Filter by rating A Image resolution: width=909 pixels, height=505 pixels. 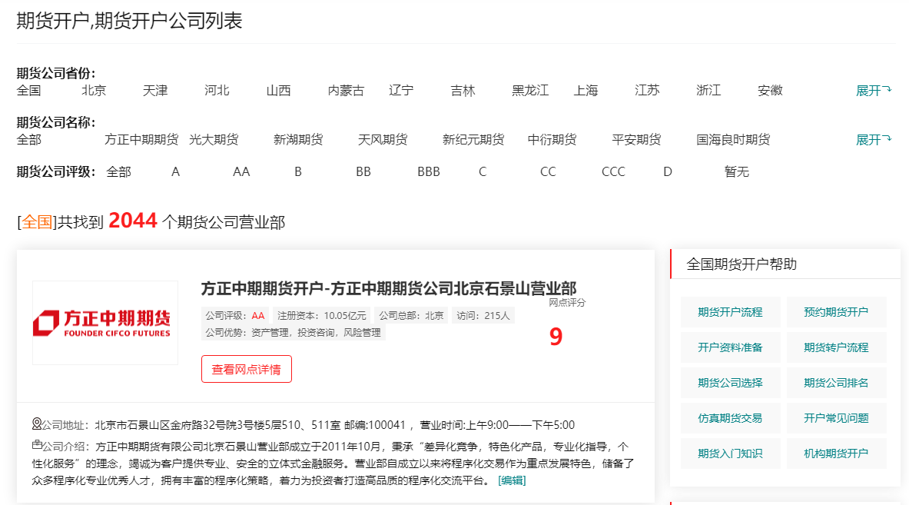176,171
